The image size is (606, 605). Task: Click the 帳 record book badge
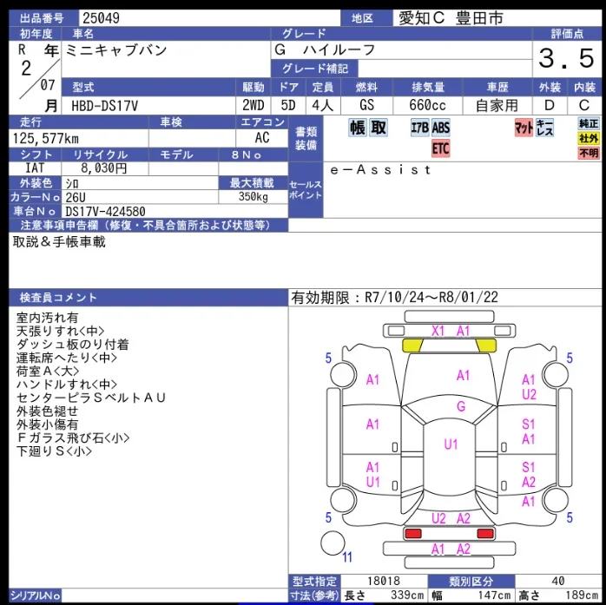point(358,128)
